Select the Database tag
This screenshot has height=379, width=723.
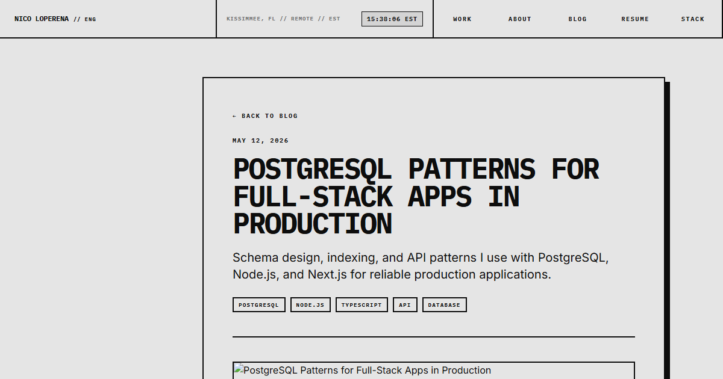pos(445,305)
